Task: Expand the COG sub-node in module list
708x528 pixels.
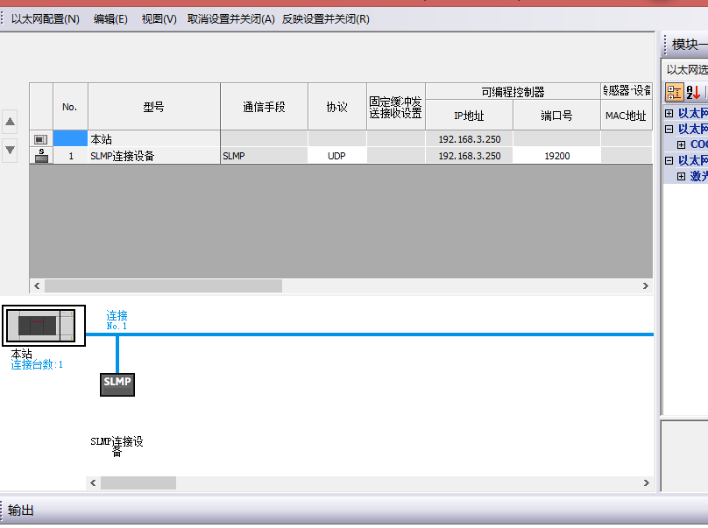Action: 681,144
